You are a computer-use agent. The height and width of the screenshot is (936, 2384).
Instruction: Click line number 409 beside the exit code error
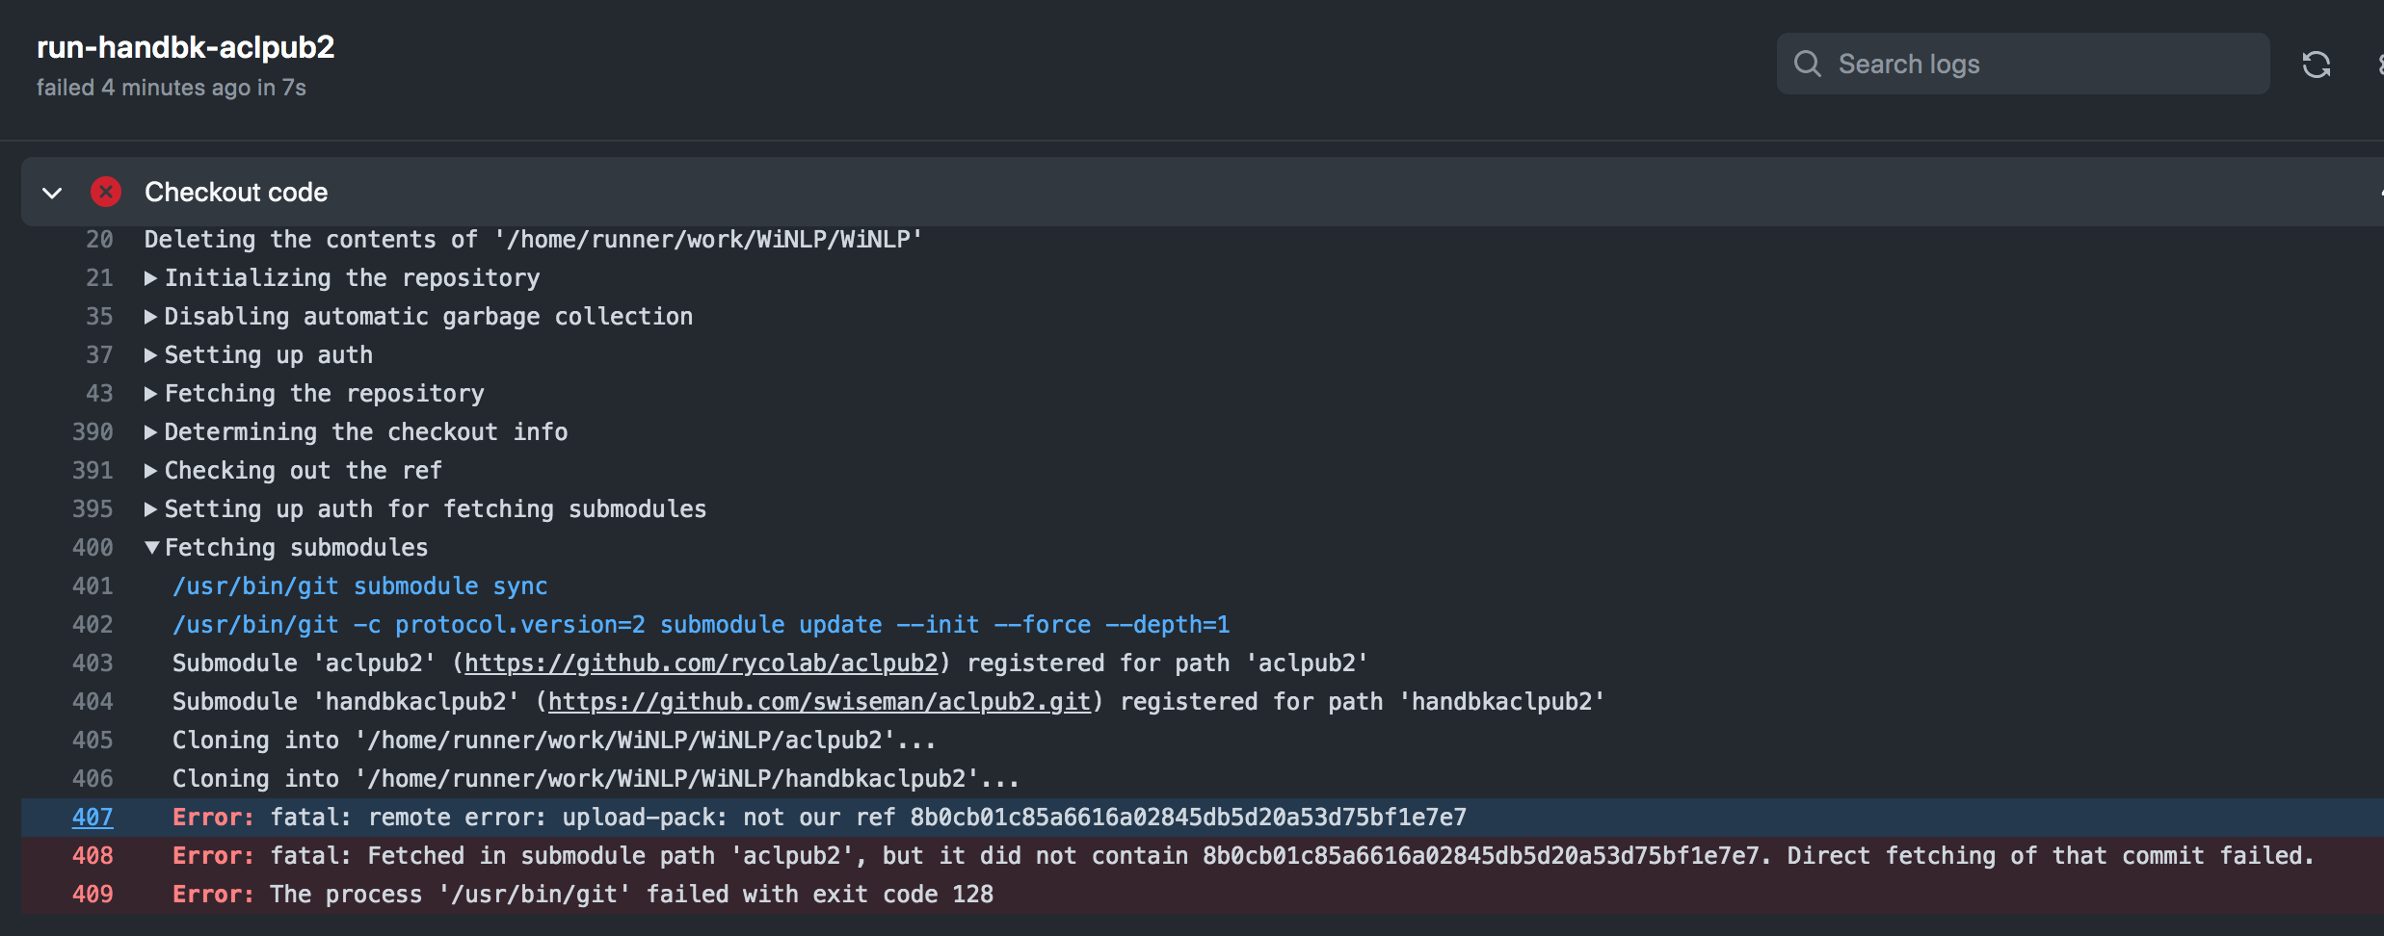click(x=93, y=894)
